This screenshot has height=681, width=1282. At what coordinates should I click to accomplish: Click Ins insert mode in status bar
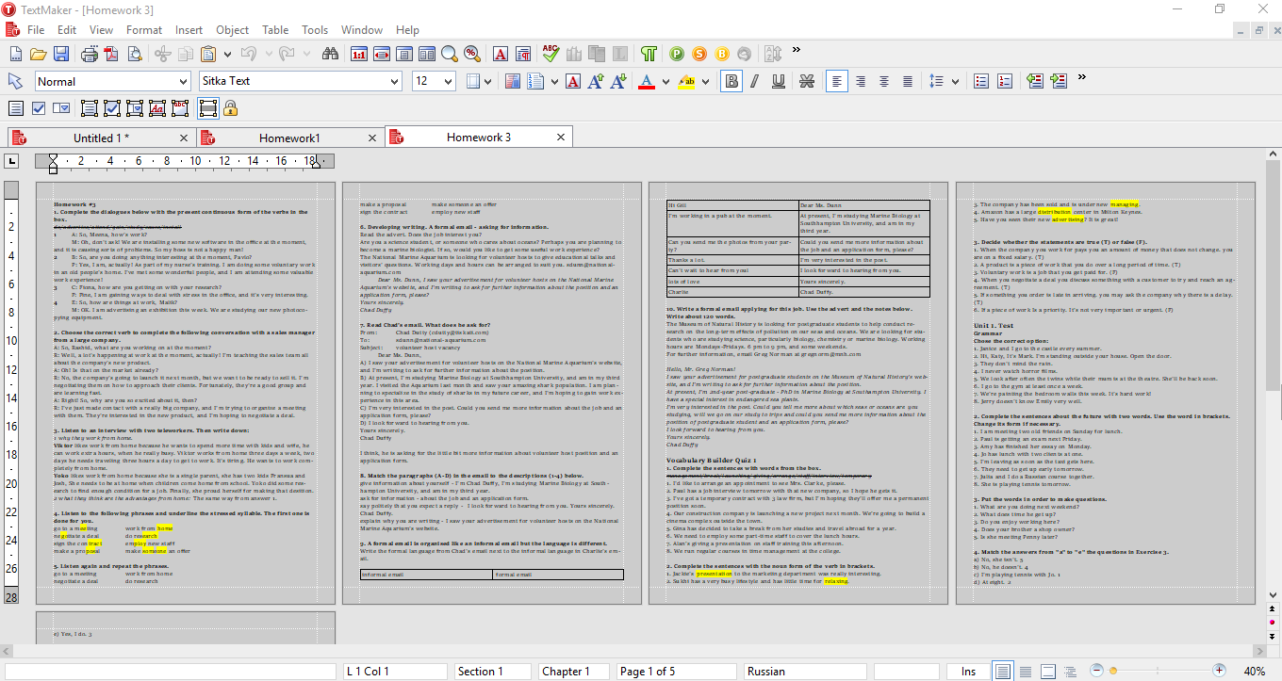(x=968, y=672)
